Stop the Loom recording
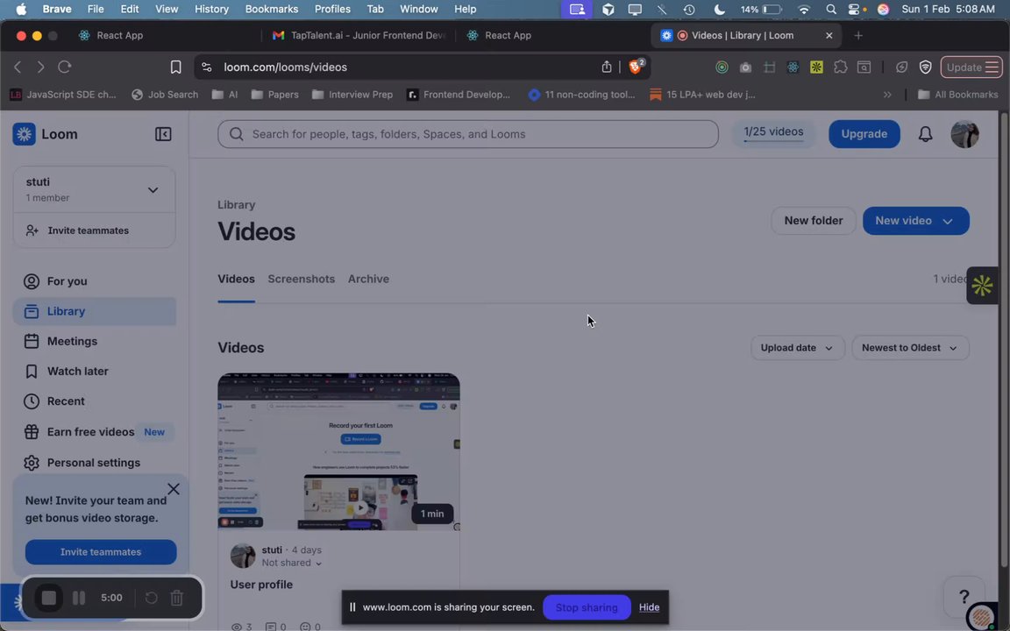This screenshot has height=631, width=1010. point(49,599)
